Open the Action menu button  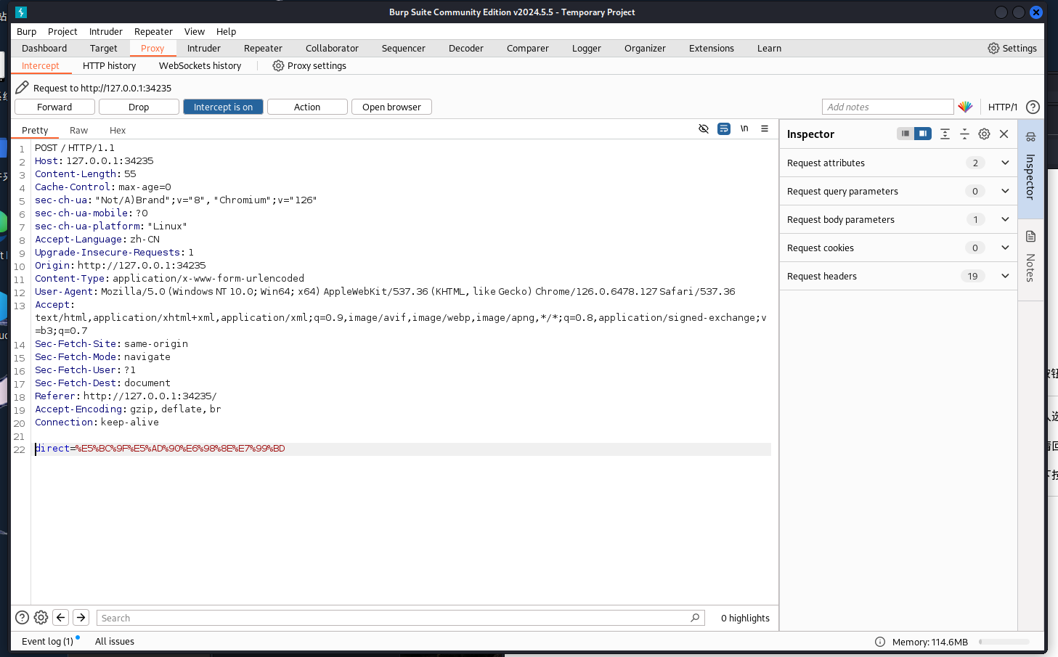pos(307,107)
